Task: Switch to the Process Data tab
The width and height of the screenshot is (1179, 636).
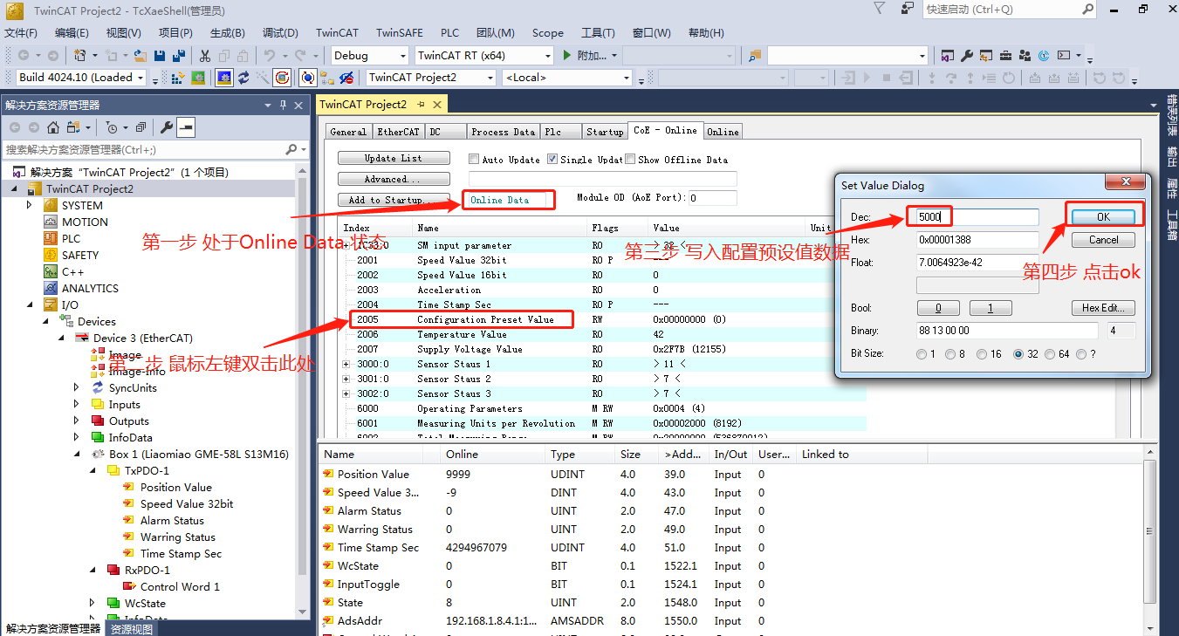Action: coord(503,132)
